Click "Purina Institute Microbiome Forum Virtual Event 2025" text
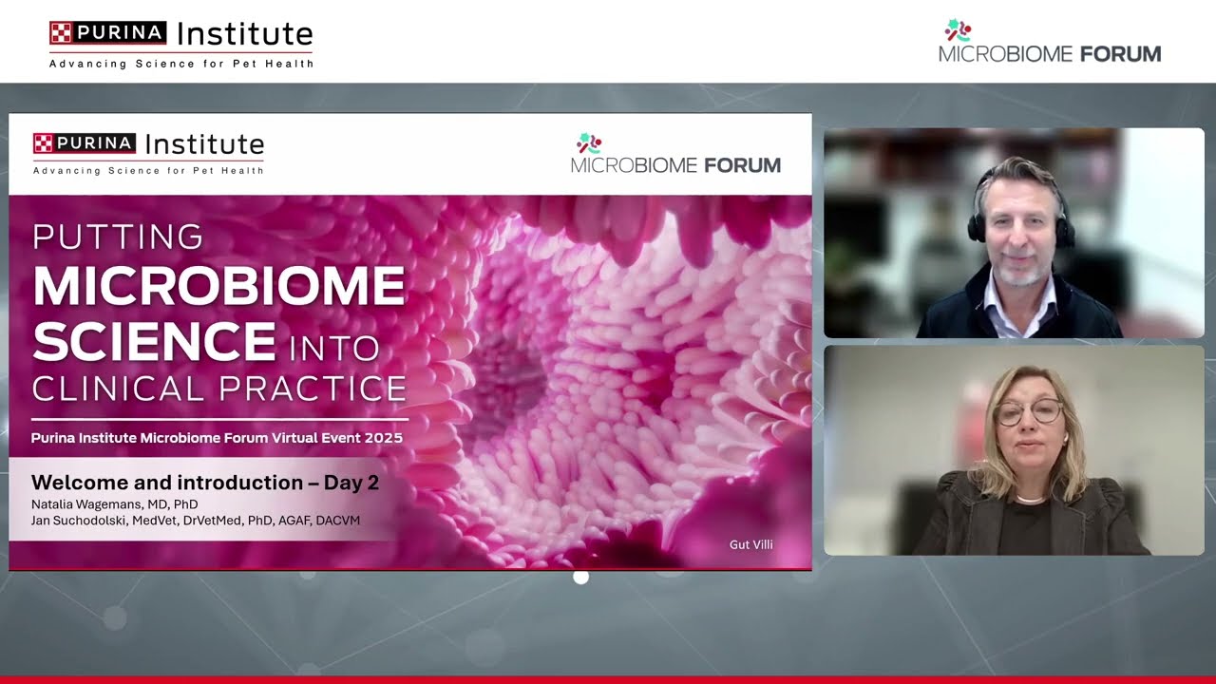The image size is (1216, 684). [218, 438]
